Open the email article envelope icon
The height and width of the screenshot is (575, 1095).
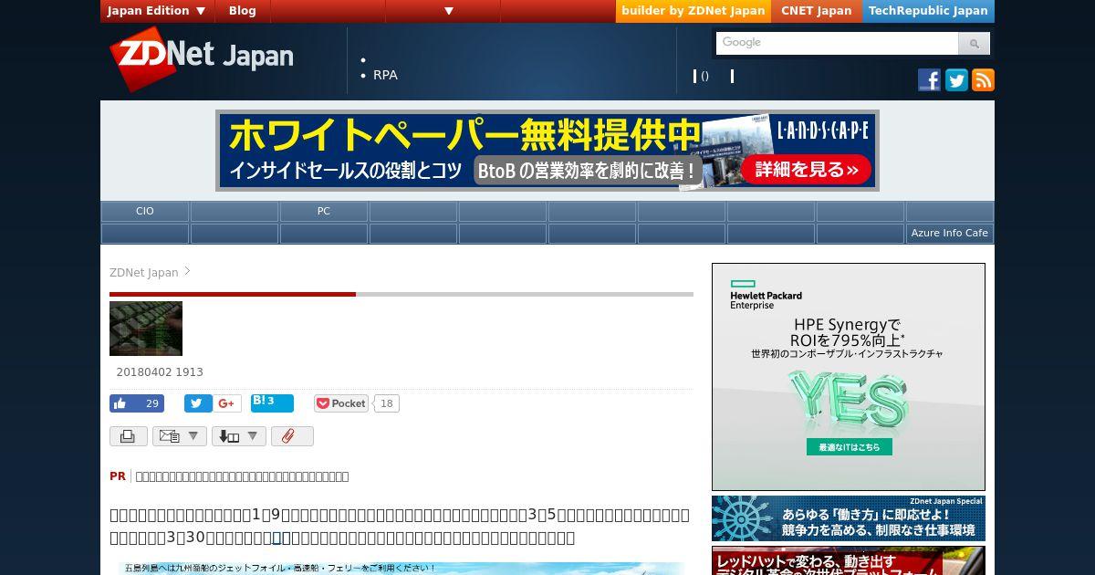tap(170, 436)
